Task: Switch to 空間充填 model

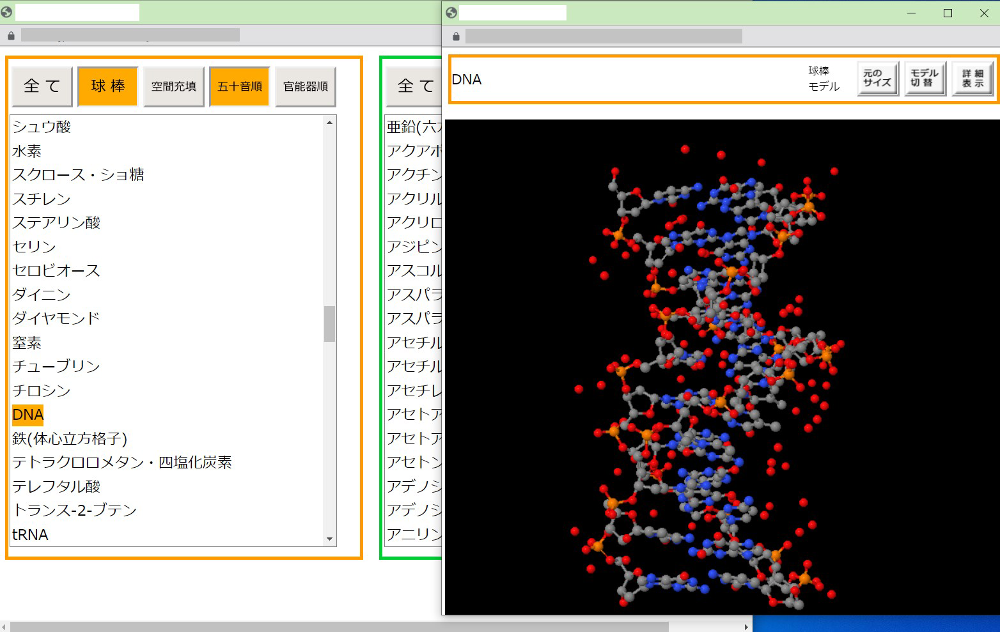Action: (x=174, y=86)
